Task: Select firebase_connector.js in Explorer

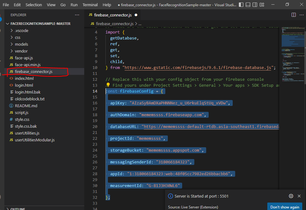Action: [x=44, y=71]
